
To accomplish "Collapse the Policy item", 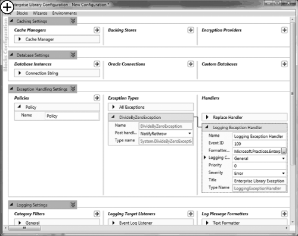I will click(19, 106).
